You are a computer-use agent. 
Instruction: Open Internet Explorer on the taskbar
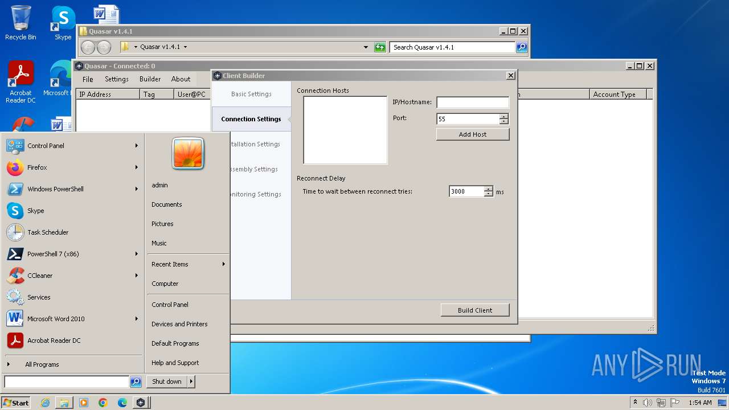click(45, 403)
